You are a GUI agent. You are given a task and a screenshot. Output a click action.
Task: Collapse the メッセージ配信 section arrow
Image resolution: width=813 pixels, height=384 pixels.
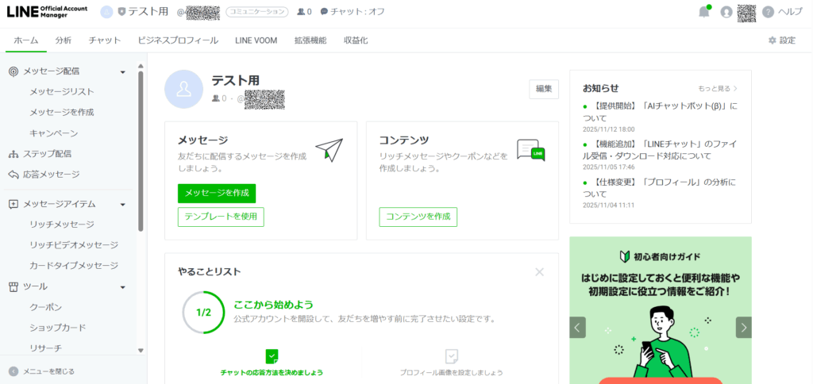[x=123, y=72]
